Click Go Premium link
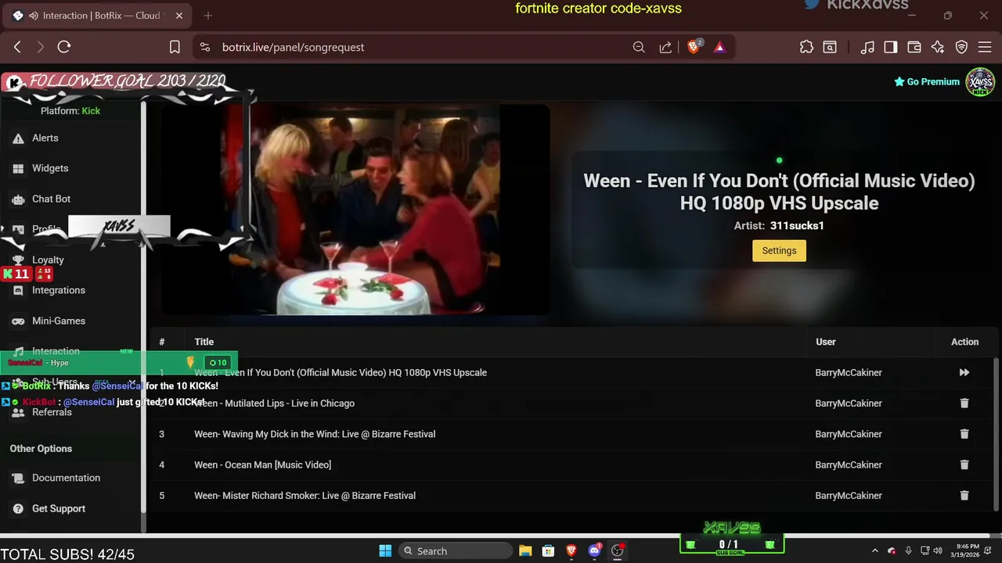Screen dimensions: 1002x563 click(x=927, y=81)
